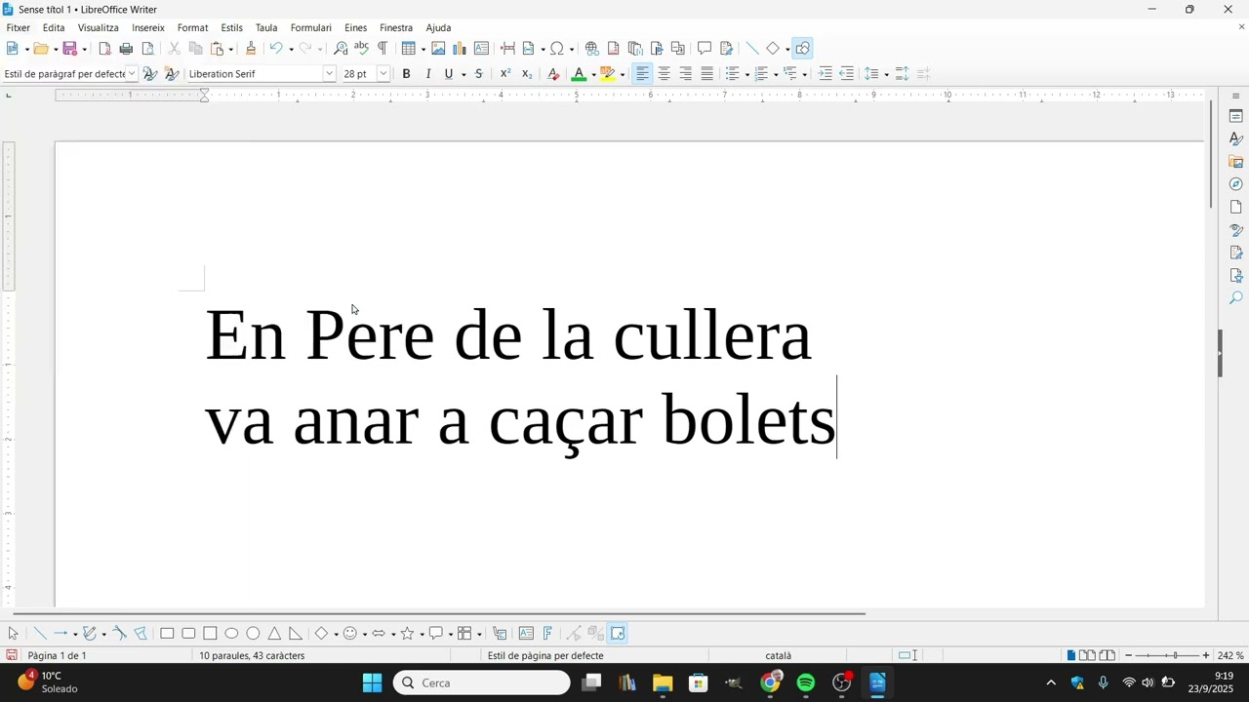This screenshot has height=702, width=1249.
Task: Select the Rectangle shape tool
Action: 167,634
